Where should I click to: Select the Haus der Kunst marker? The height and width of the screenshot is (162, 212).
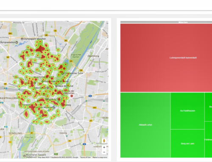56,86
